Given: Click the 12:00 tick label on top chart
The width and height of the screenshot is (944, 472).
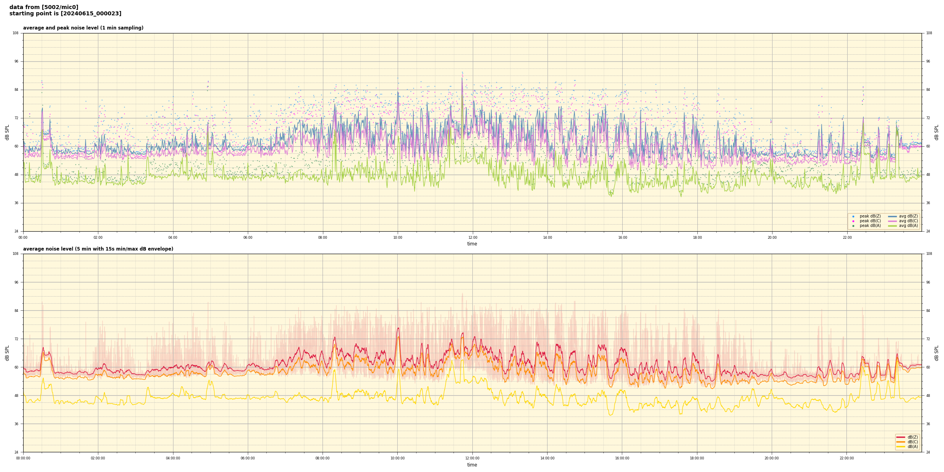Looking at the screenshot, I should (472, 238).
